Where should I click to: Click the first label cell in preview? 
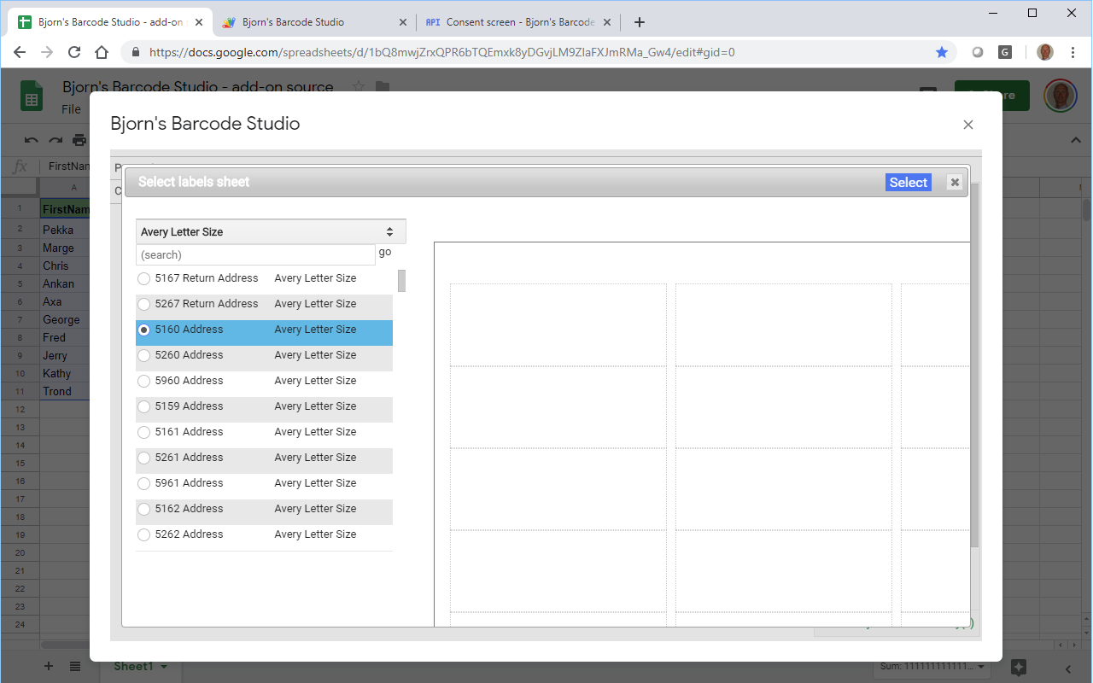558,324
